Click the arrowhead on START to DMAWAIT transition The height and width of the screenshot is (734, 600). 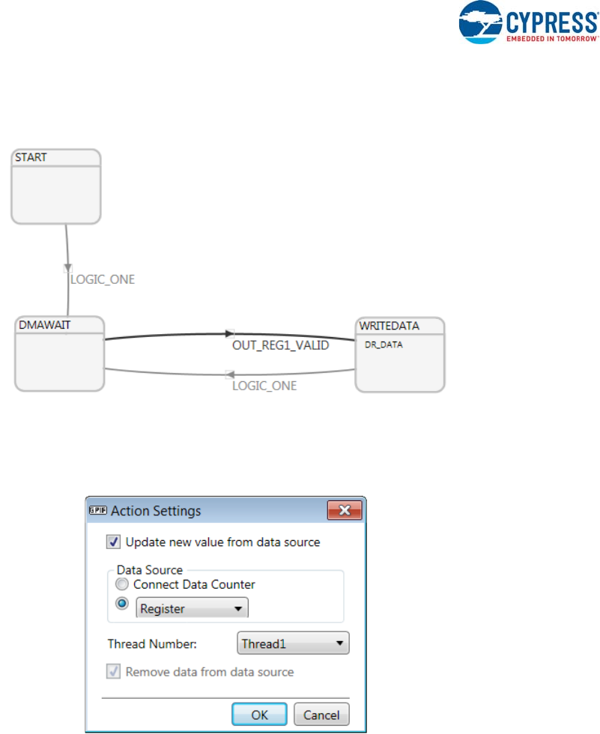point(68,268)
